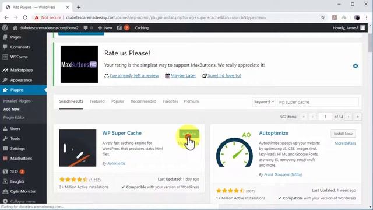Click the Automattic author link
Screen dimensions: 373x210
coord(117,163)
